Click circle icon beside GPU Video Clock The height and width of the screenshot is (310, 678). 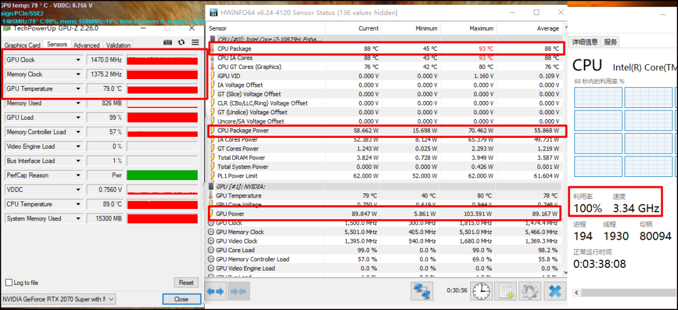pos(212,241)
